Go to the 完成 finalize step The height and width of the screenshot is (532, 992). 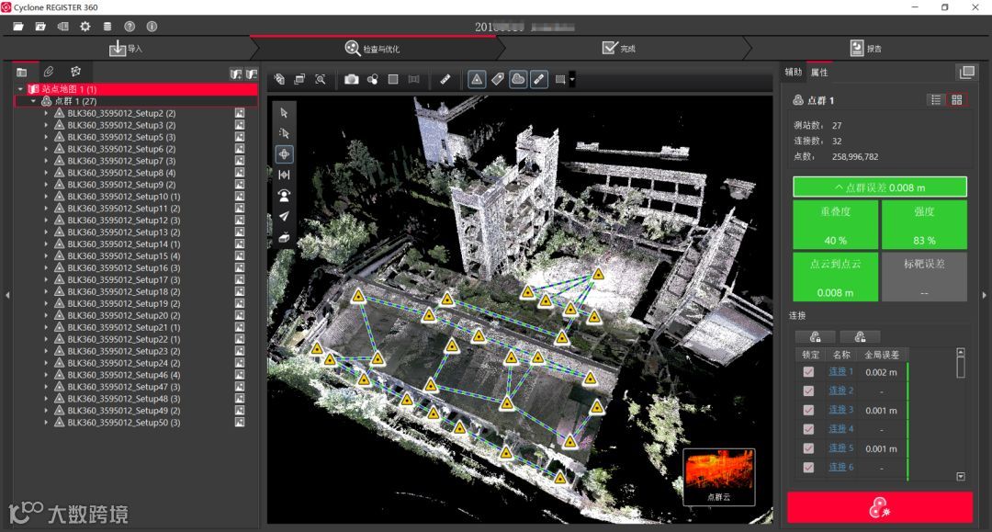coord(619,48)
